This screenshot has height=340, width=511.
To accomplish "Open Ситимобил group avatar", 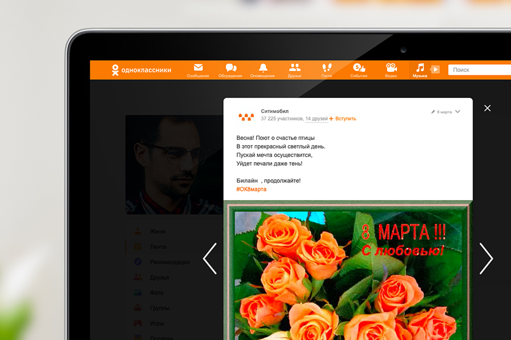I will (246, 116).
